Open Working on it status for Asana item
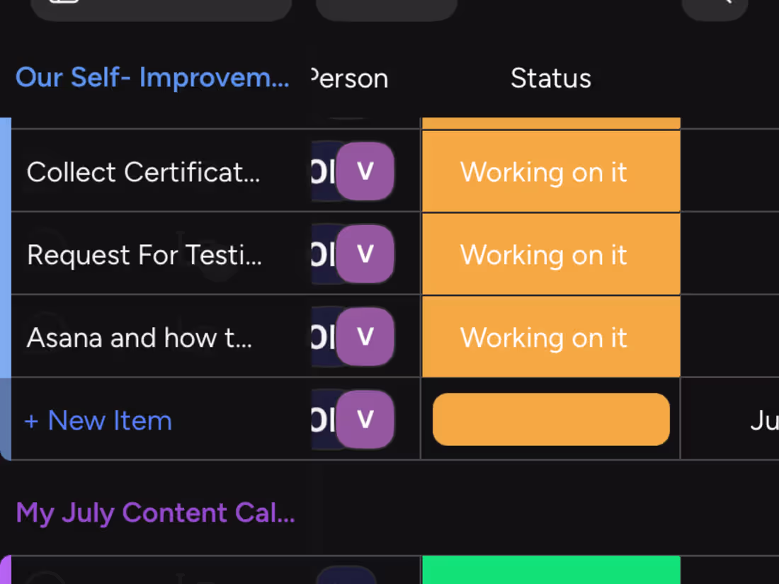The height and width of the screenshot is (584, 779). 551,337
